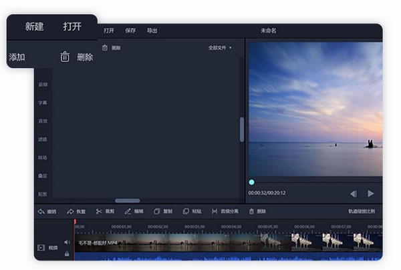Open the 保存 menu item
The width and height of the screenshot is (401, 270).
130,31
